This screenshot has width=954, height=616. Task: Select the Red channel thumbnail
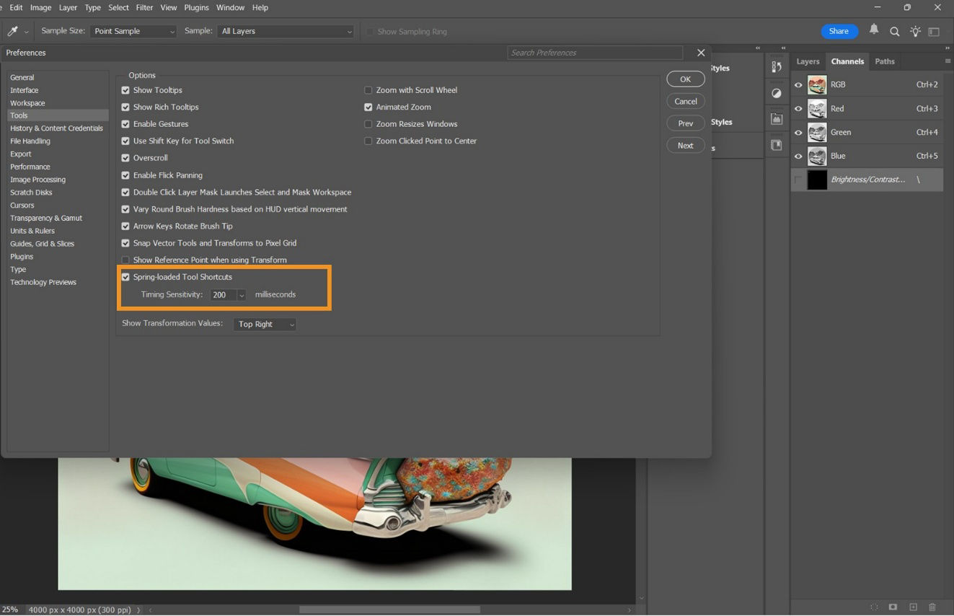point(816,108)
